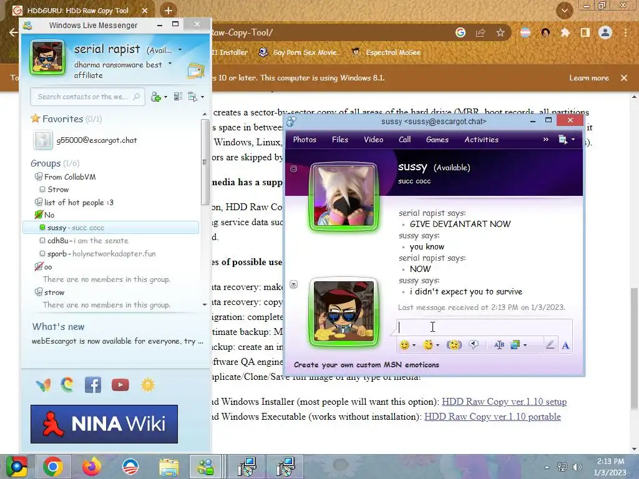Screen dimensions: 639x479
Task: Click the YouTube icon in Messenger
Action: click(120, 385)
